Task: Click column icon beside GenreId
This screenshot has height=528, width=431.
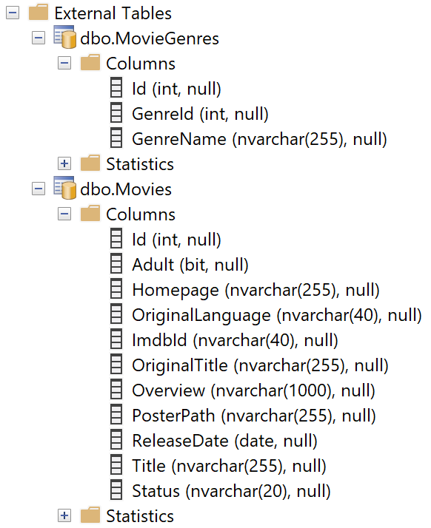Action: pyautogui.click(x=116, y=113)
